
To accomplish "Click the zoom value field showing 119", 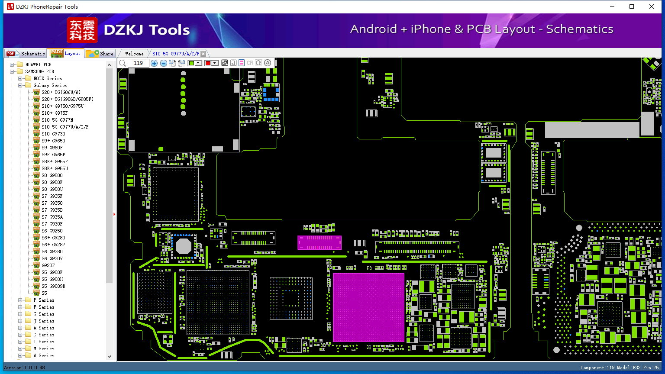I will click(x=139, y=63).
